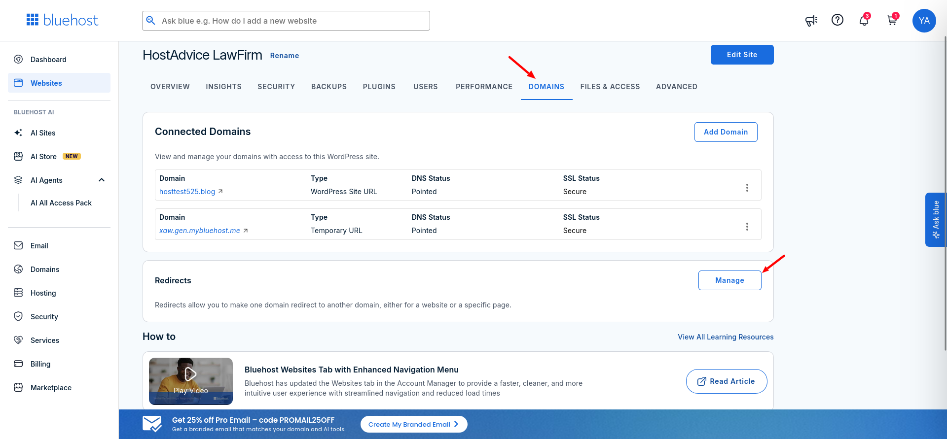Click the Domains globe icon

pyautogui.click(x=18, y=269)
